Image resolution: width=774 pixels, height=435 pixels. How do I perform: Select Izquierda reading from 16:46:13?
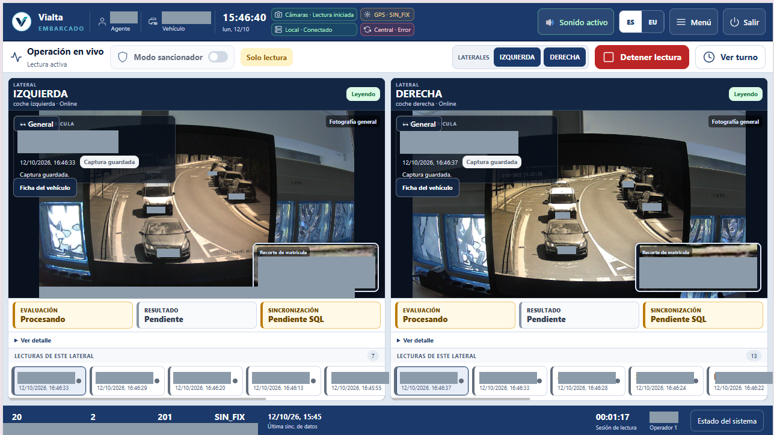pyautogui.click(x=284, y=381)
